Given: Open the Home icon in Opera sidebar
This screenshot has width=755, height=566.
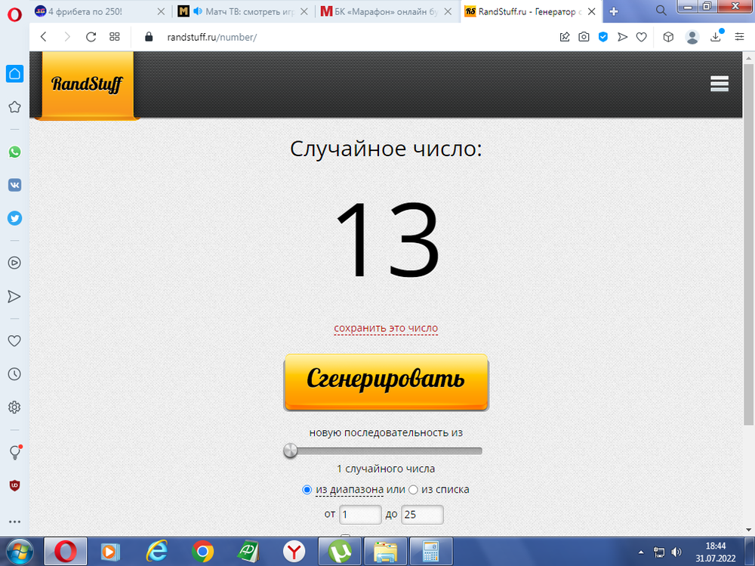Looking at the screenshot, I should click(14, 74).
